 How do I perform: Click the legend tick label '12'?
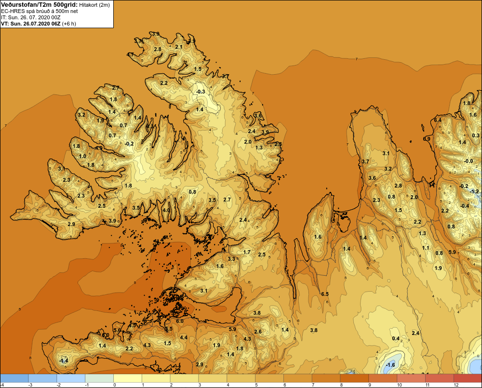pos(456,385)
